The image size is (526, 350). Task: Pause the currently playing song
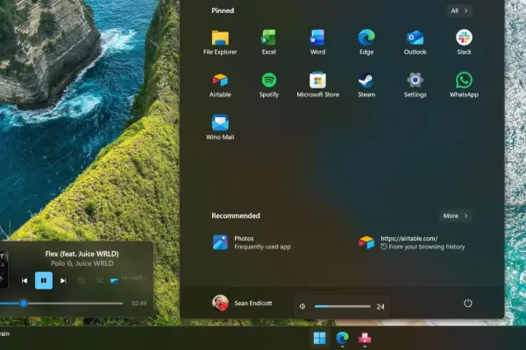pyautogui.click(x=44, y=281)
